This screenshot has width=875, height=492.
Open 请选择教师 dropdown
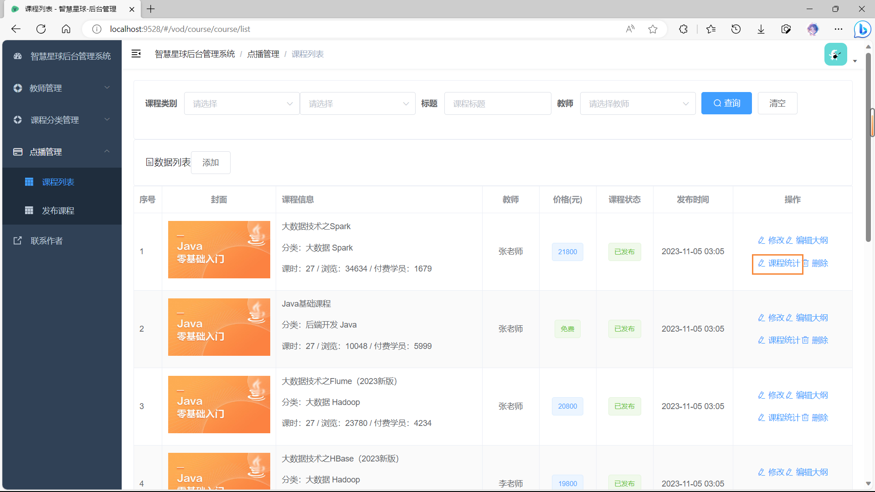(637, 104)
